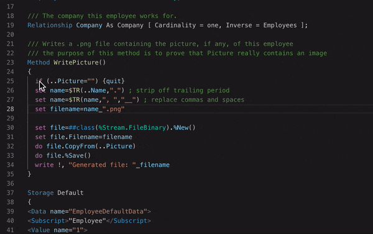Click the 'Method' keyword on line 23

[x=39, y=63]
